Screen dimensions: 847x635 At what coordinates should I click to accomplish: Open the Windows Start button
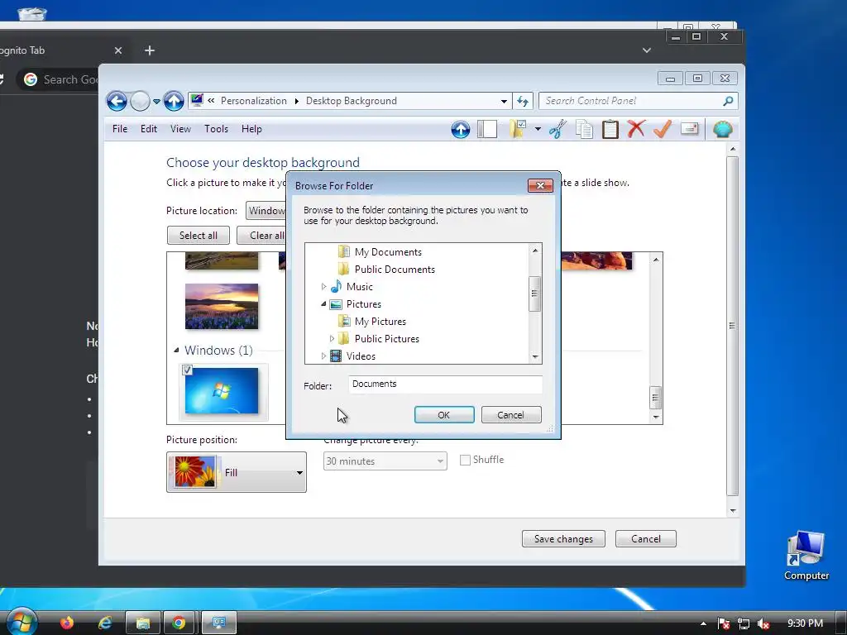(21, 622)
